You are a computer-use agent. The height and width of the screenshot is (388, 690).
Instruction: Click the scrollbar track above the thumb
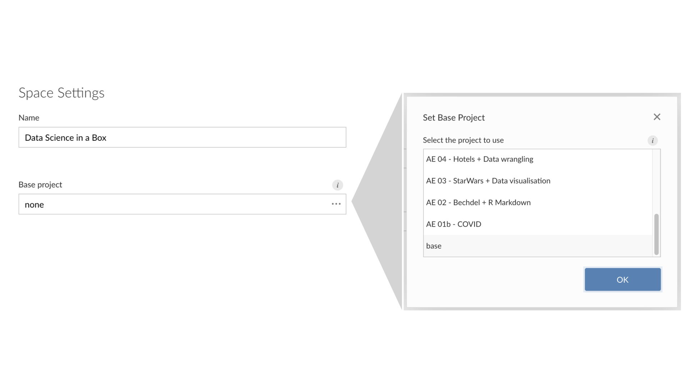pyautogui.click(x=656, y=181)
